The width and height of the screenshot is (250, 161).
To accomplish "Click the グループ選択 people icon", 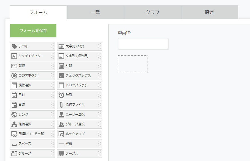I will 61,124.
